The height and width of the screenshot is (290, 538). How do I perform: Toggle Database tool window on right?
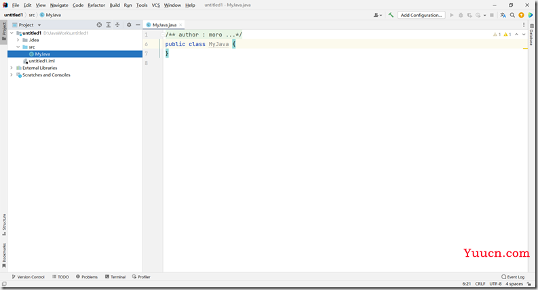[x=531, y=35]
